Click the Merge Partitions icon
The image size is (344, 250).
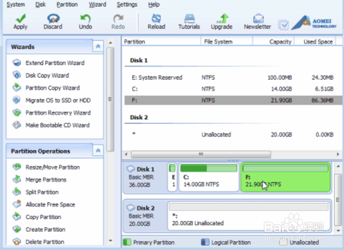pyautogui.click(x=17, y=179)
